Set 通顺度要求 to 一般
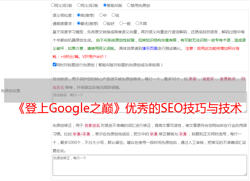250x181 pixels. pyautogui.click(x=121, y=23)
